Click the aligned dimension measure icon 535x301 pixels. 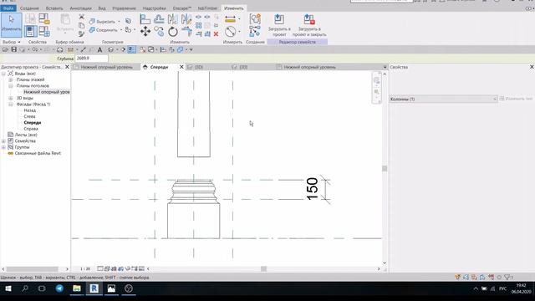(231, 19)
